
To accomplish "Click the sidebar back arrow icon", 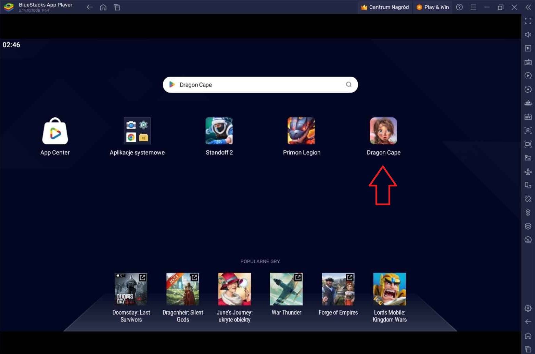I will [x=528, y=322].
